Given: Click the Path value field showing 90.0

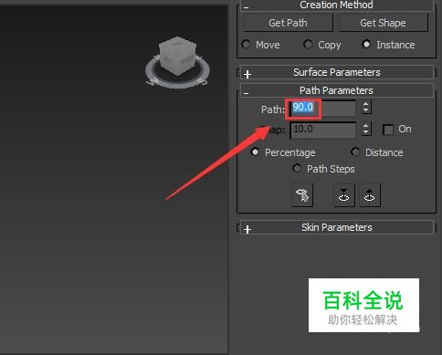Looking at the screenshot, I should tap(322, 108).
